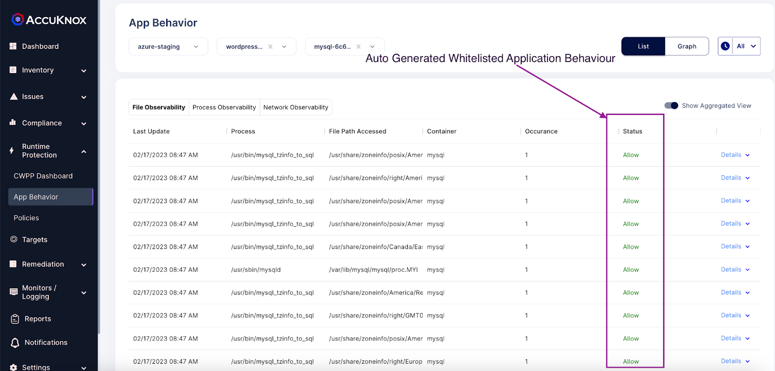Open Policies menu item
The height and width of the screenshot is (371, 775).
click(x=26, y=218)
